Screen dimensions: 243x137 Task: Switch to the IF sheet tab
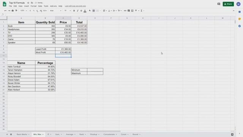point(49,134)
